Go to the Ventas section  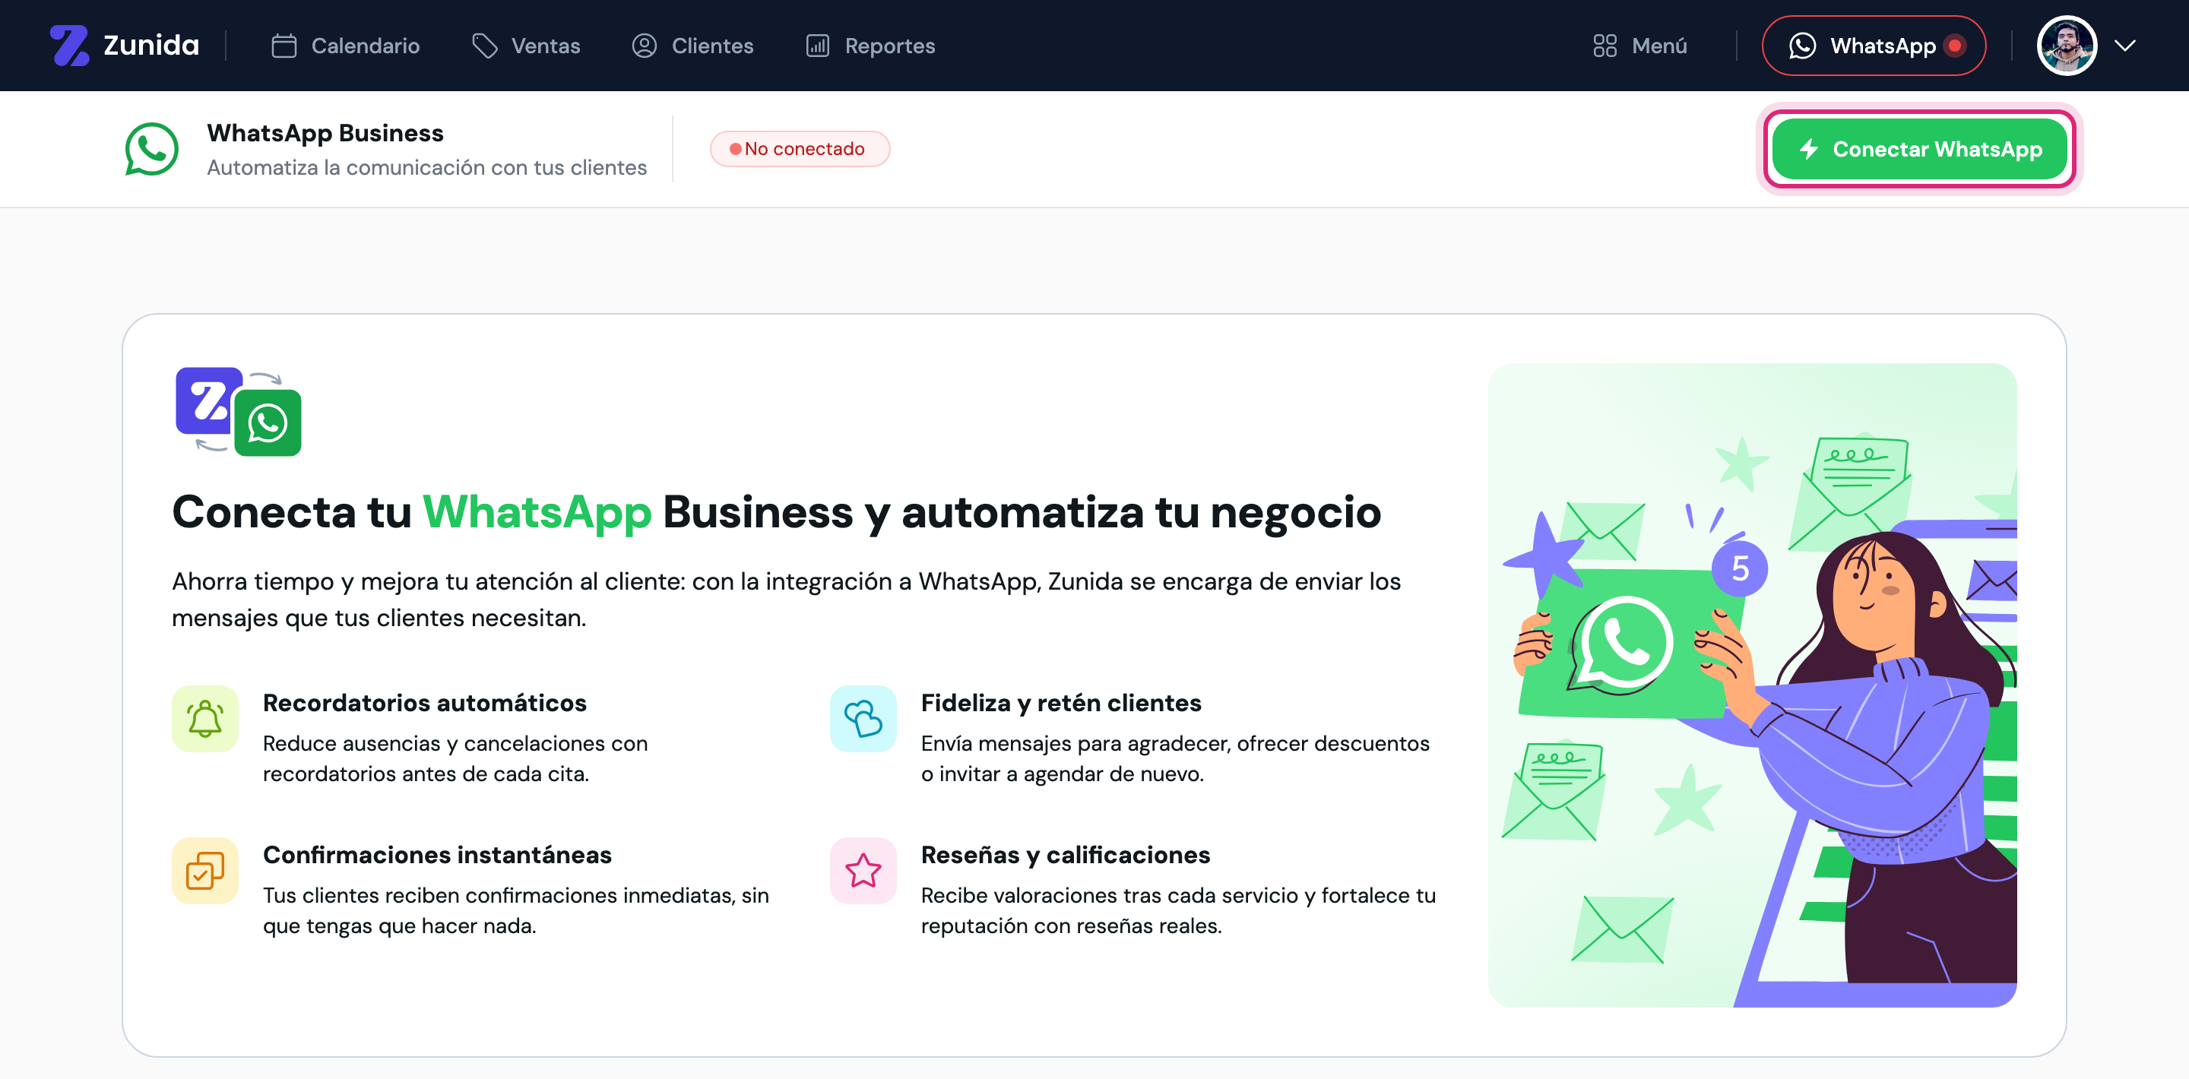click(526, 46)
